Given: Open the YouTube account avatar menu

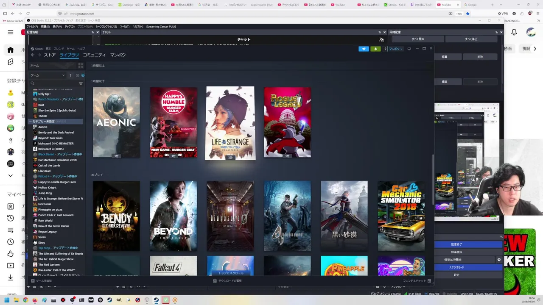Looking at the screenshot, I should pyautogui.click(x=531, y=32).
